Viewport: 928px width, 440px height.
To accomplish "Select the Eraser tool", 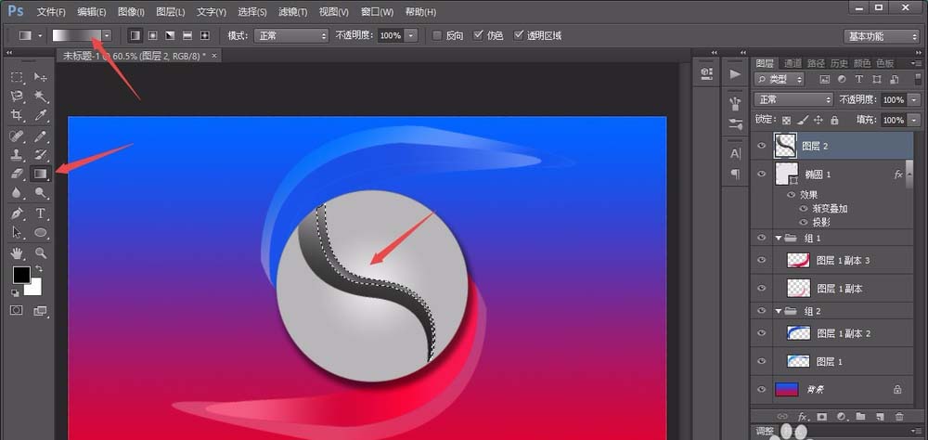I will click(18, 174).
